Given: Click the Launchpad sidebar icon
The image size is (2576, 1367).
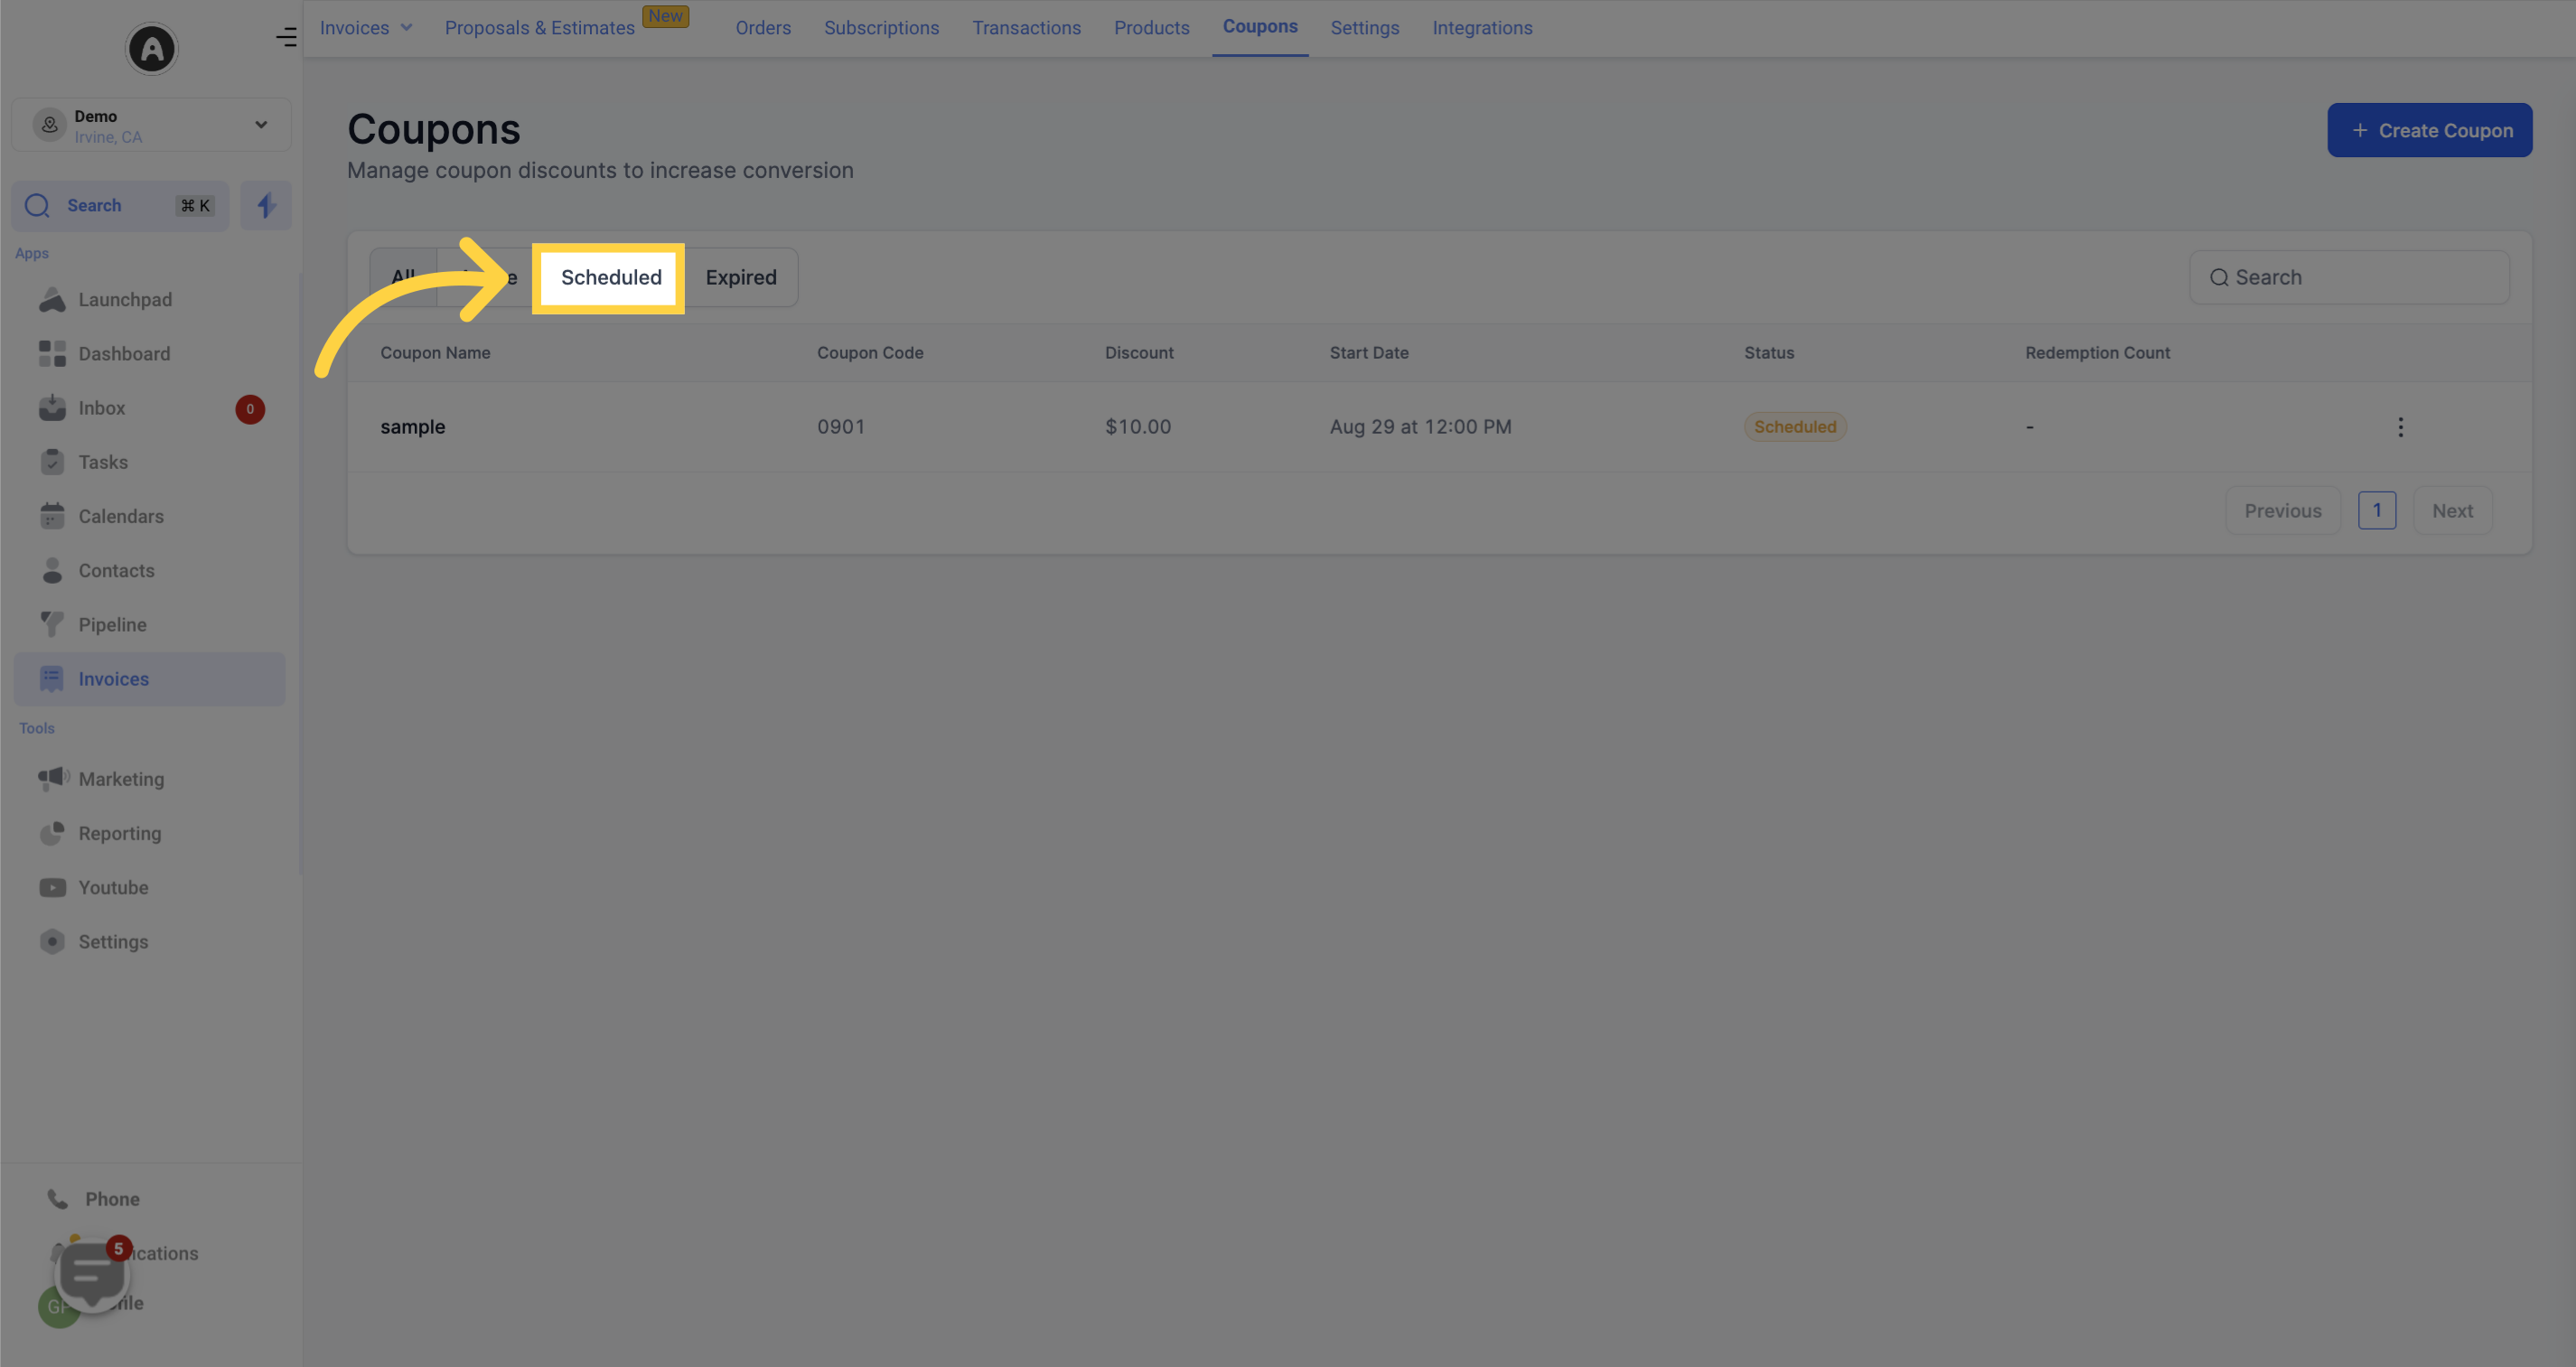Looking at the screenshot, I should 52,300.
